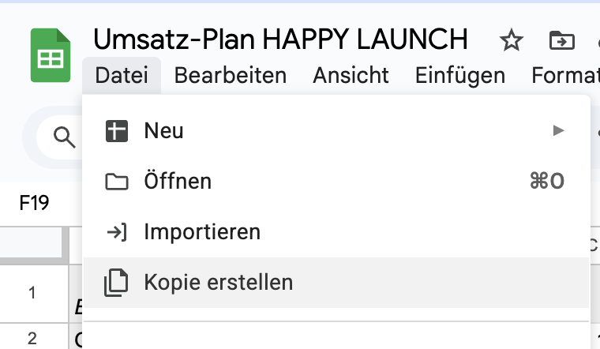
Task: Click the arrow icon beside Importieren
Action: click(x=116, y=232)
